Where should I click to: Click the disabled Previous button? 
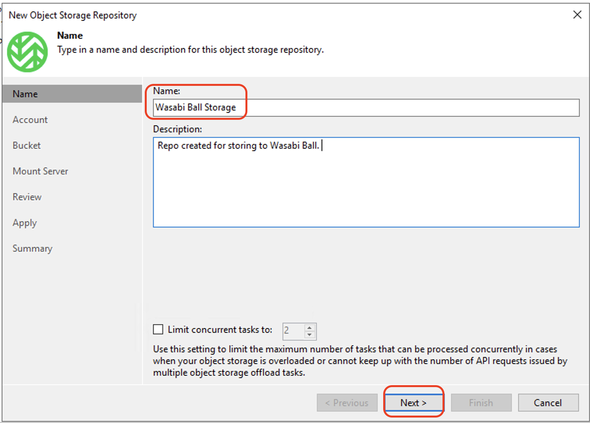(347, 403)
